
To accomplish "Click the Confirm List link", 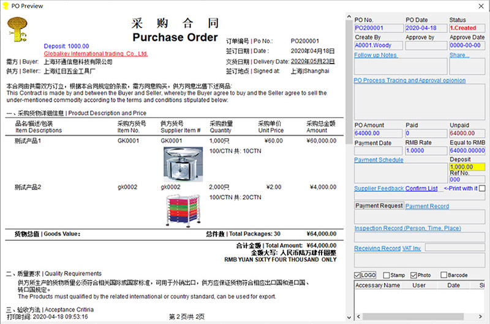I will click(421, 188).
